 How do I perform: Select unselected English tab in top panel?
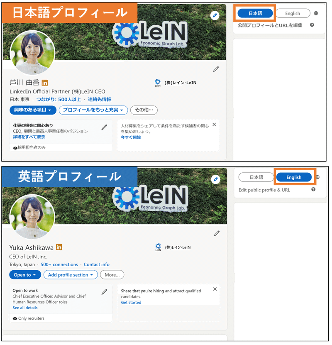pyautogui.click(x=293, y=13)
